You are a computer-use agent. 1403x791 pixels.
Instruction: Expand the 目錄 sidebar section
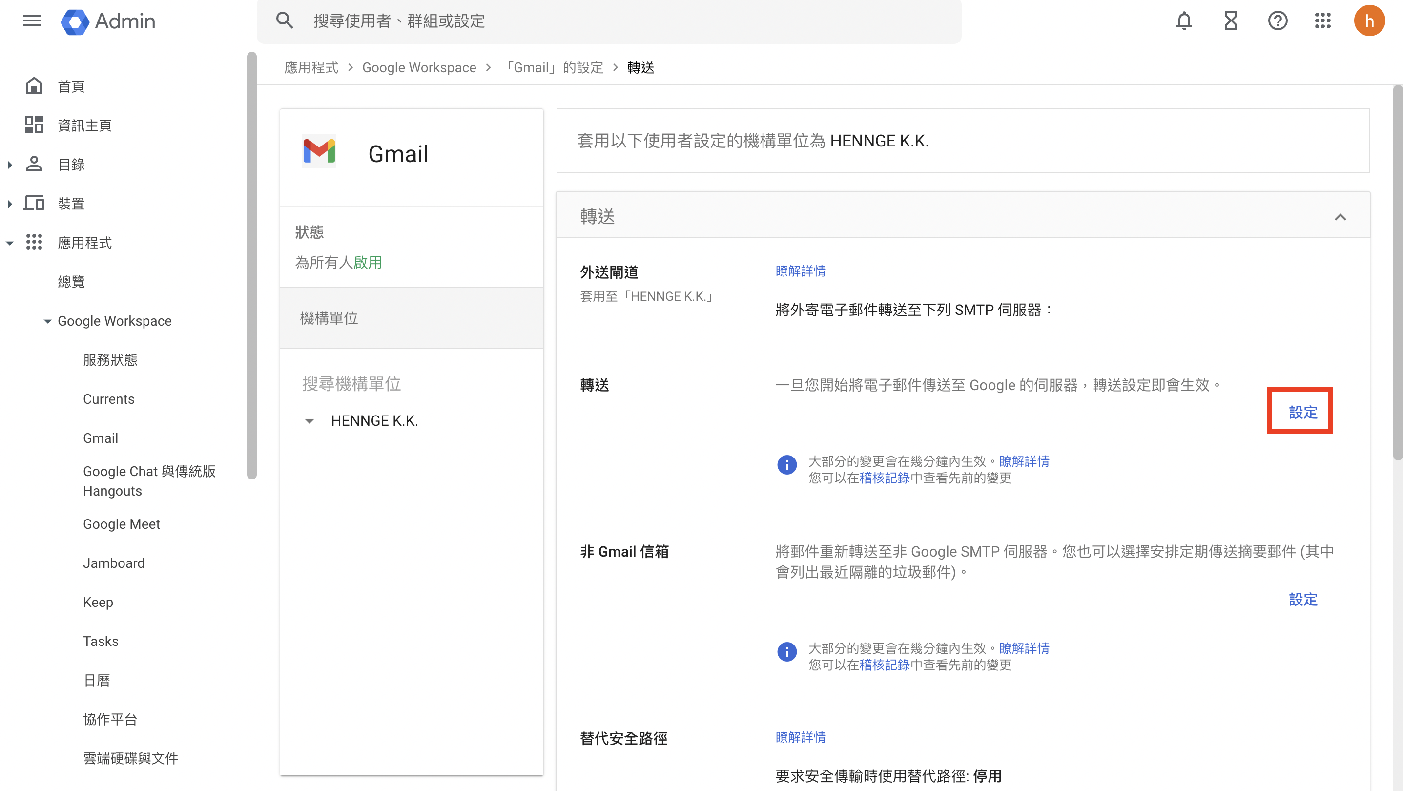(x=10, y=165)
